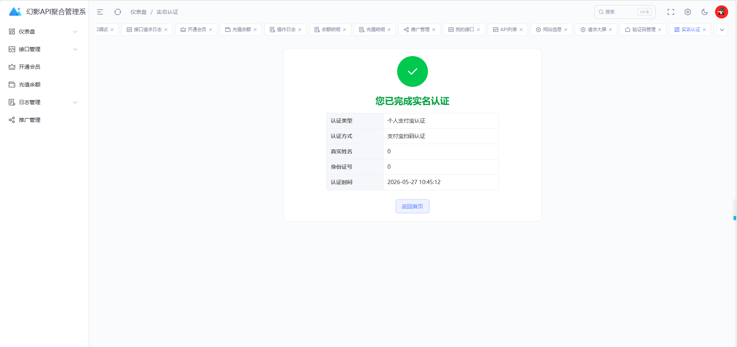Click the 真实姓名 label cell
The width and height of the screenshot is (737, 347).
pyautogui.click(x=355, y=151)
